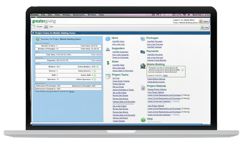Click Add a New Payment link
This screenshot has height=146, width=242.
pos(155,57)
